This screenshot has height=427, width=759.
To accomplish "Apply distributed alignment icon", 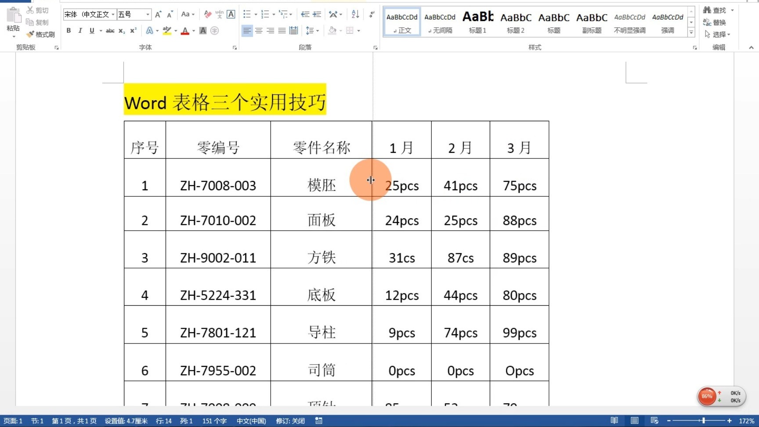I will pyautogui.click(x=293, y=30).
